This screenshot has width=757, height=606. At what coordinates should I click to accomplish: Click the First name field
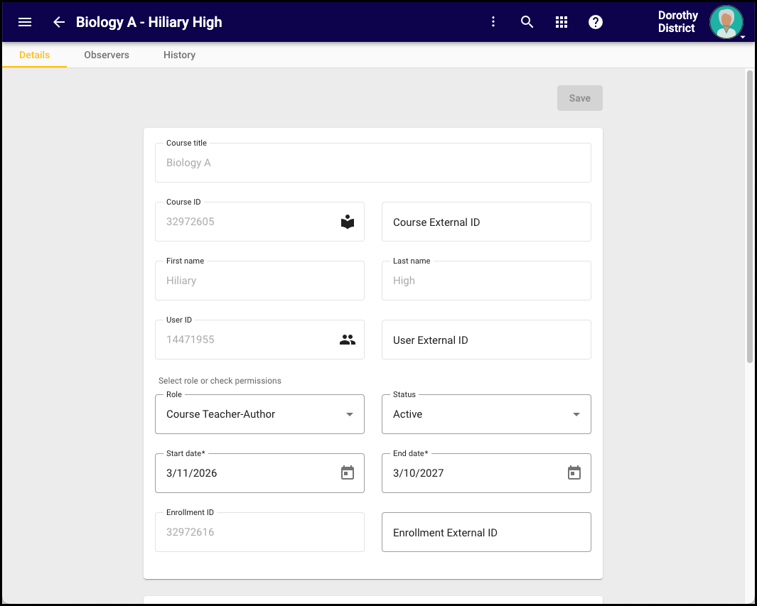tap(259, 281)
